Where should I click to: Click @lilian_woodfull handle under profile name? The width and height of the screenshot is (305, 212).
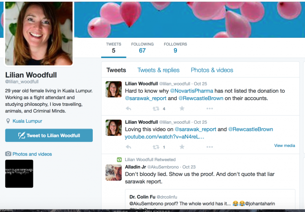22,81
